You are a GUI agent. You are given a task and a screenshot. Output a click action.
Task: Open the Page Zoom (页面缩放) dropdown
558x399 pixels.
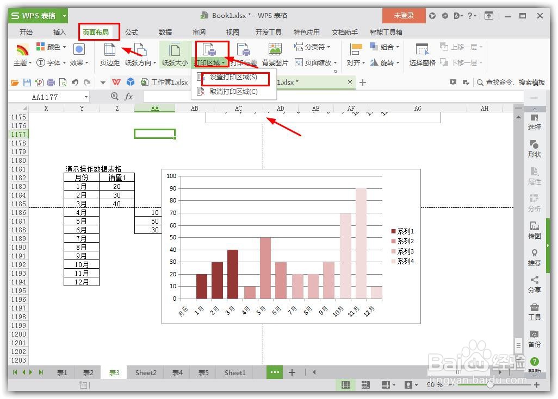tap(316, 62)
